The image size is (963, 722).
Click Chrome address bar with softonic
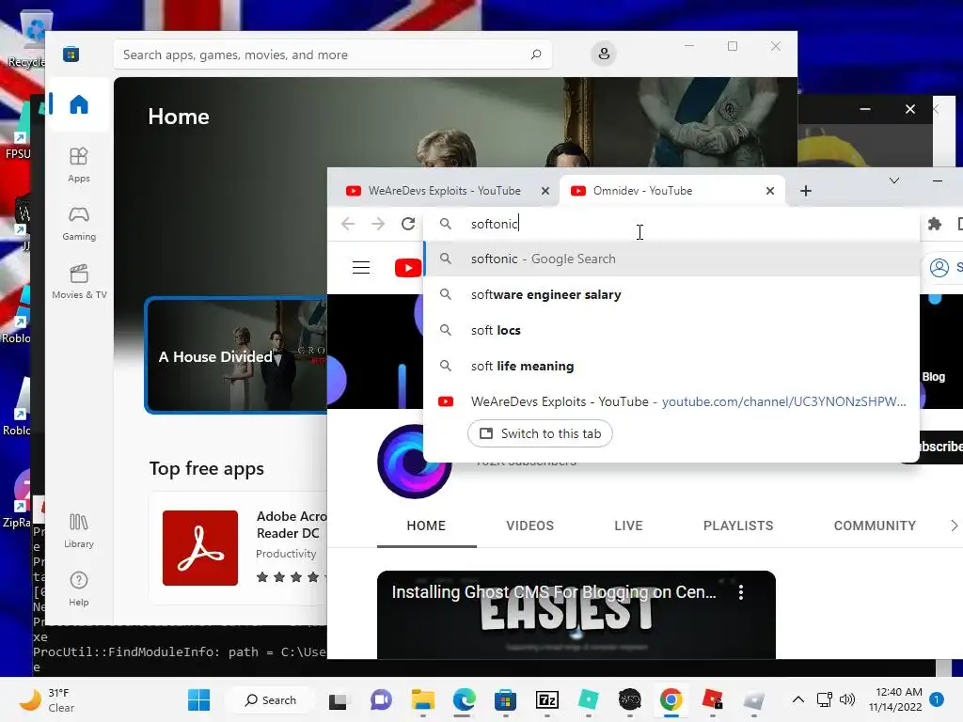click(671, 224)
